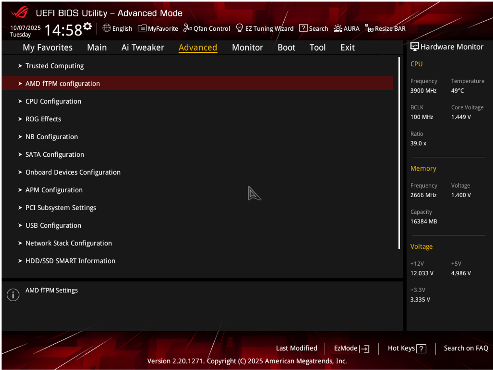Open Onboard Devices Configuration entry
Image resolution: width=493 pixels, height=370 pixels.
73,172
